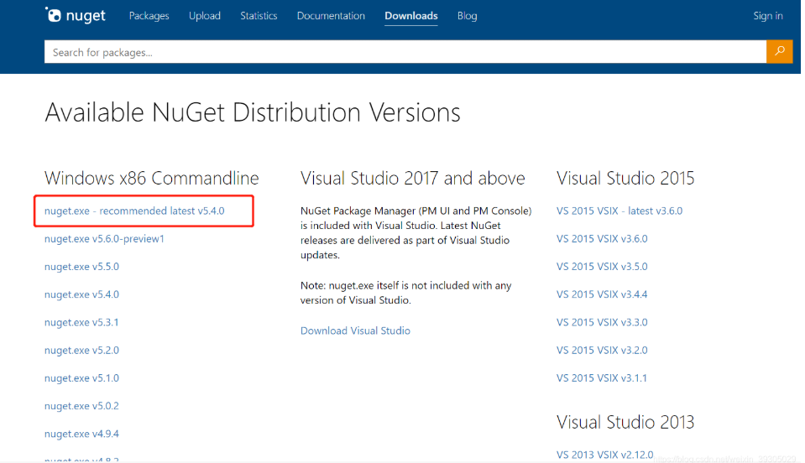
Task: Download VS 2015 VSIX v3.4.4
Action: (x=602, y=294)
